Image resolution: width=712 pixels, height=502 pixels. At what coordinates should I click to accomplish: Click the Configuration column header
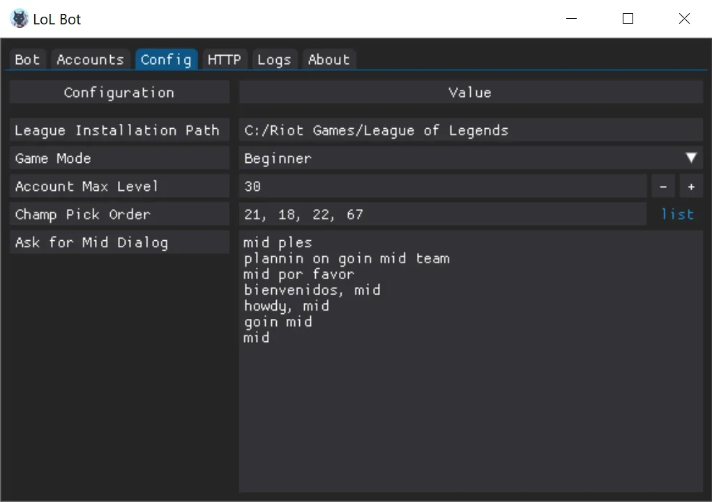[119, 93]
